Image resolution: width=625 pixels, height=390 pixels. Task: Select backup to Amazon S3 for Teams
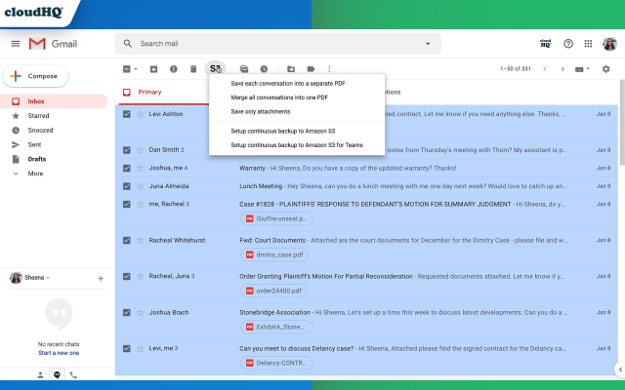click(x=297, y=145)
